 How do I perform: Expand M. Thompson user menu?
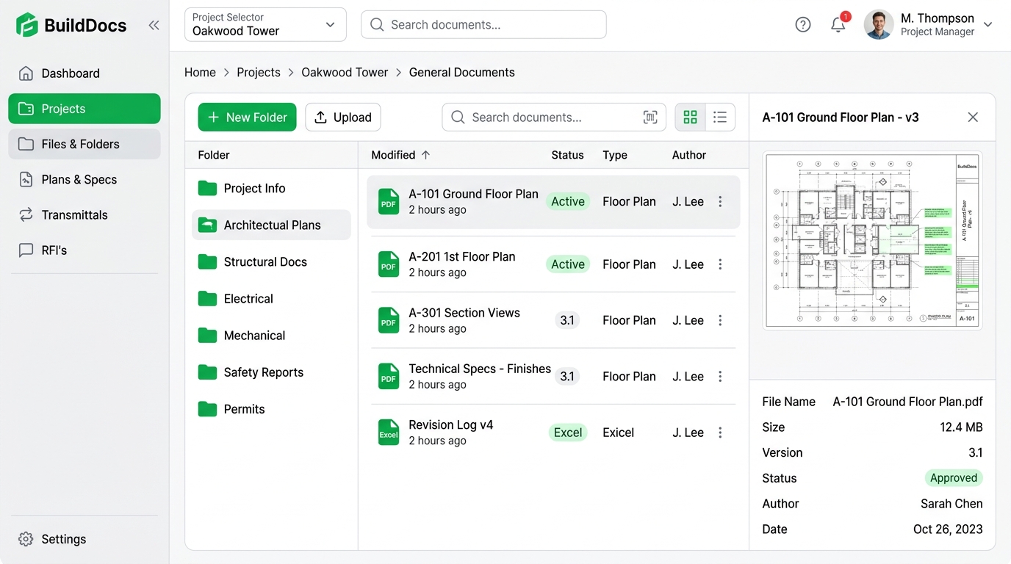pyautogui.click(x=988, y=24)
